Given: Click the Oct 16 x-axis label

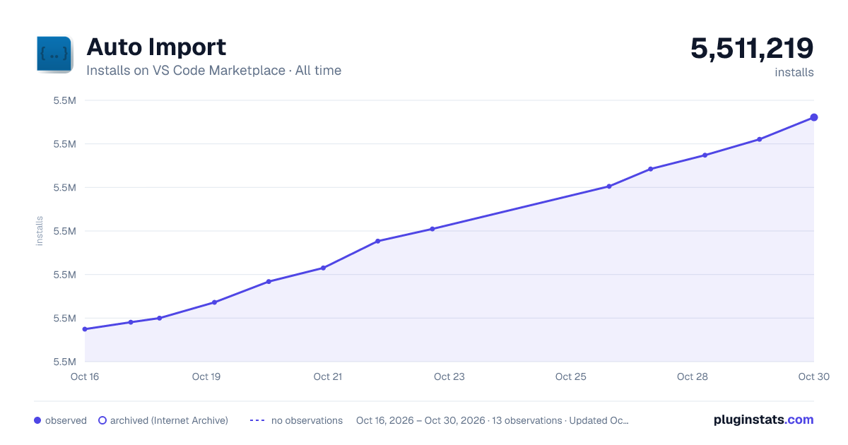Looking at the screenshot, I should pos(85,376).
